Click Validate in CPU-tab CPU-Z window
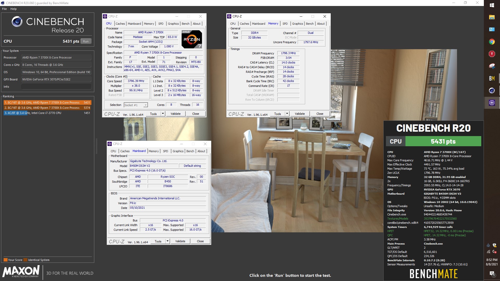This screenshot has height=281, width=500. pyautogui.click(x=176, y=114)
